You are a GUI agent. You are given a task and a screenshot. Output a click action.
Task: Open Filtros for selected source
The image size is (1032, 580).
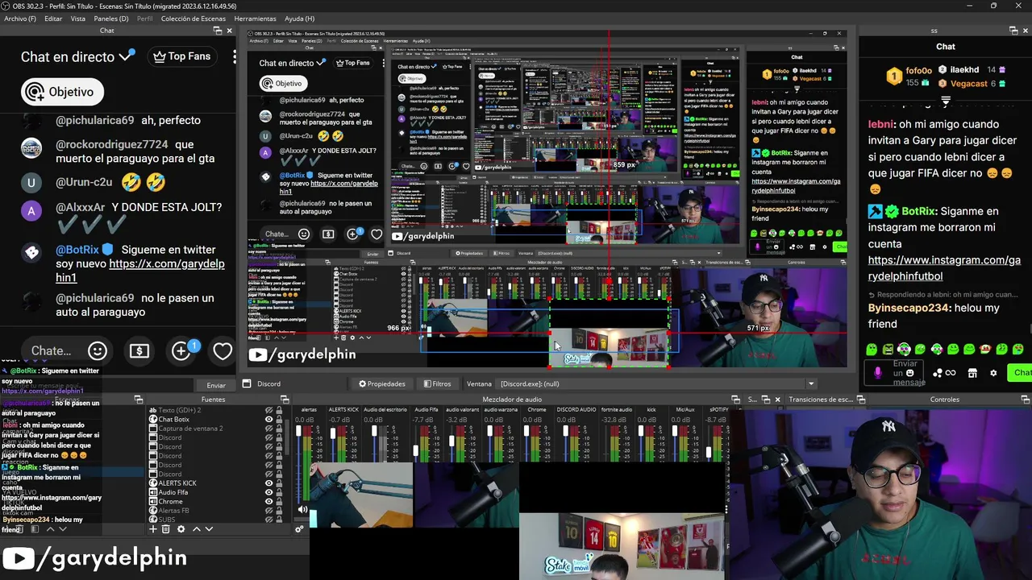437,383
